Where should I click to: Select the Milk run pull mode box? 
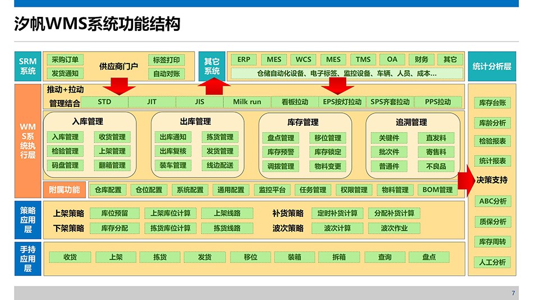pos(247,102)
